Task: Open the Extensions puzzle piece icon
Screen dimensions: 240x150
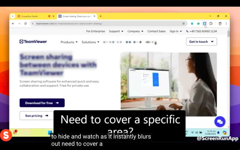Action: coord(211,24)
